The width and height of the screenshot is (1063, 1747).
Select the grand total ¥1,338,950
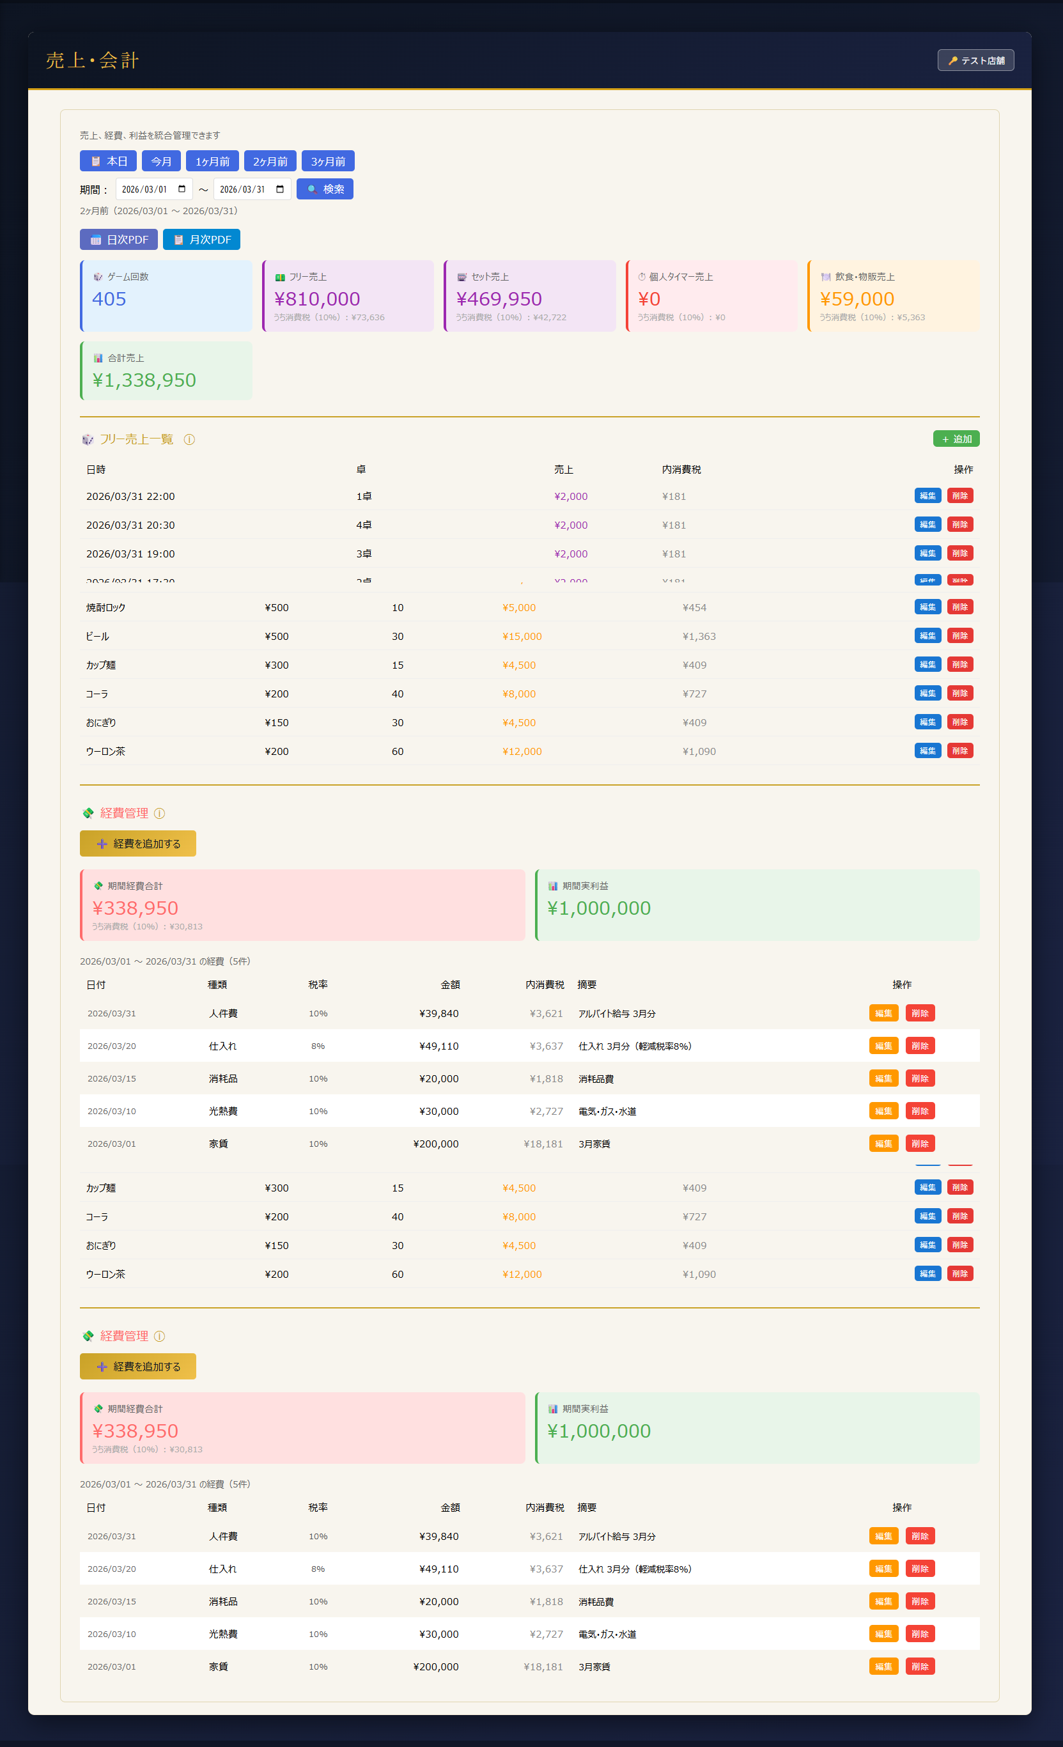pyautogui.click(x=144, y=381)
